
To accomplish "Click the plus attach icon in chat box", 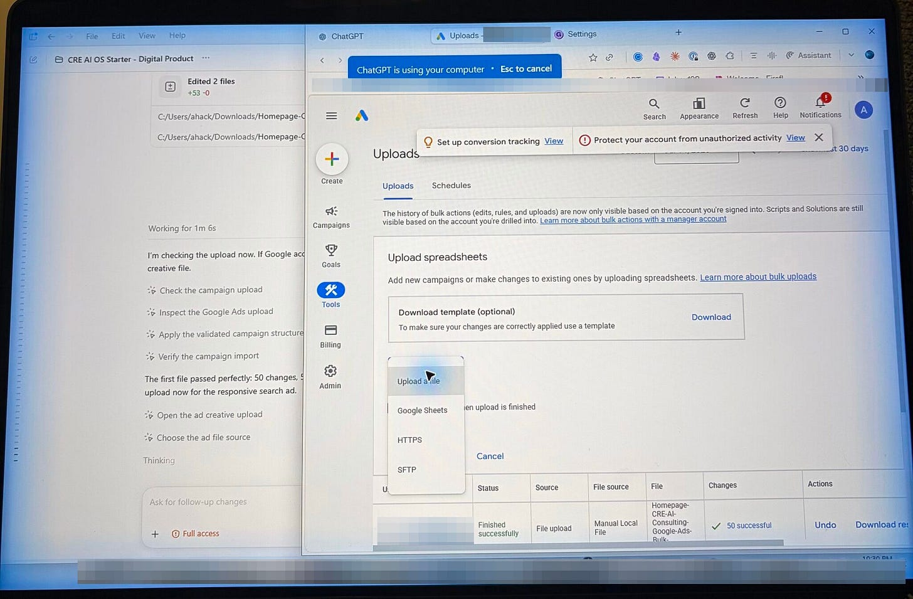I will [155, 534].
